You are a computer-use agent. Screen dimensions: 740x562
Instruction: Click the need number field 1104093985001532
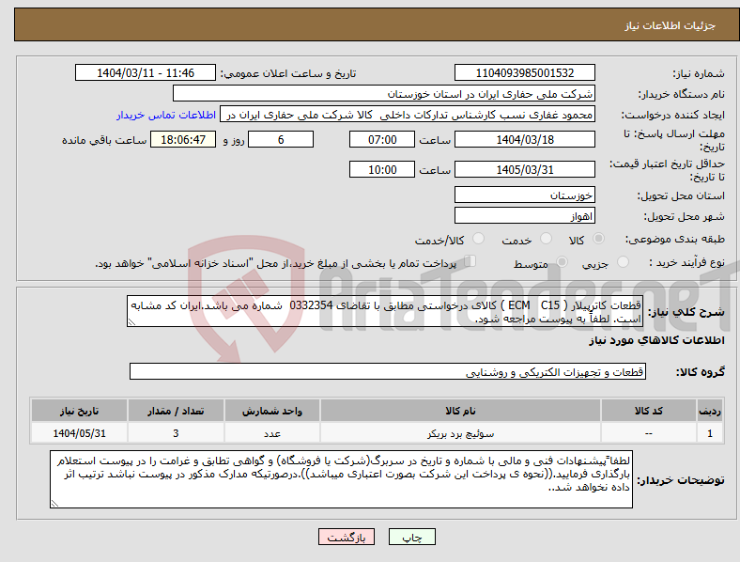pyautogui.click(x=525, y=73)
